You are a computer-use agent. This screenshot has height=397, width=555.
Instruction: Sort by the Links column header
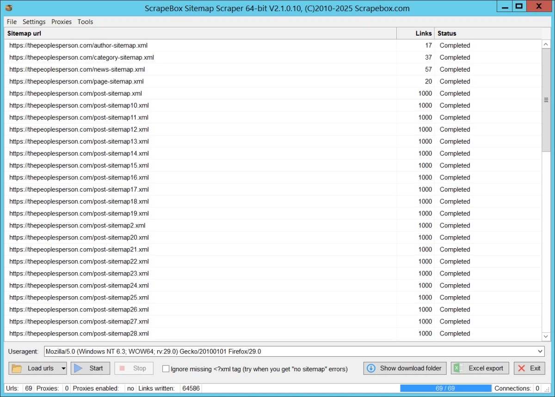[415, 33]
